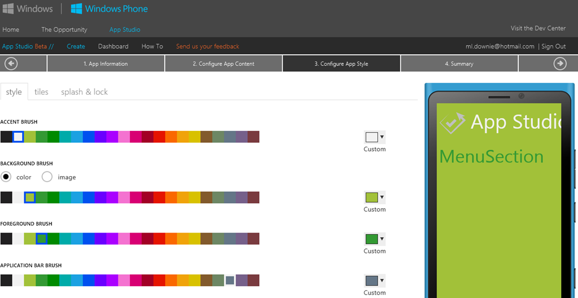Pick lime green swatch in Background Brush row

click(30, 198)
